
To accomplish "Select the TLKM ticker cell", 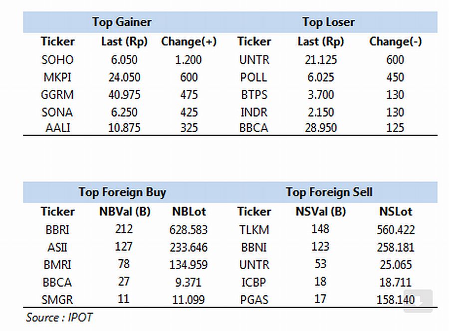I will tap(254, 230).
